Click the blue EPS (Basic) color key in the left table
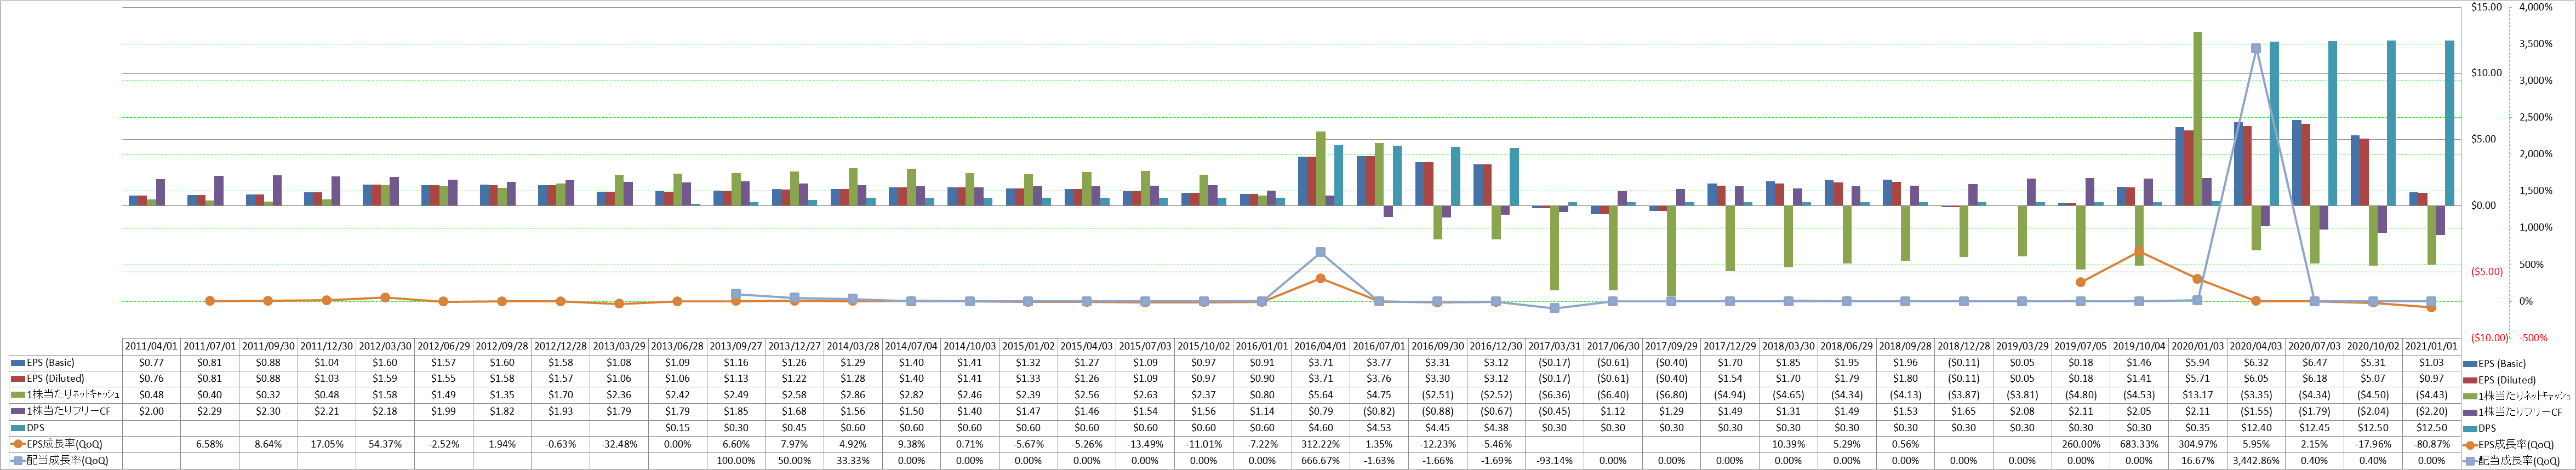2576x470 pixels. pyautogui.click(x=17, y=363)
